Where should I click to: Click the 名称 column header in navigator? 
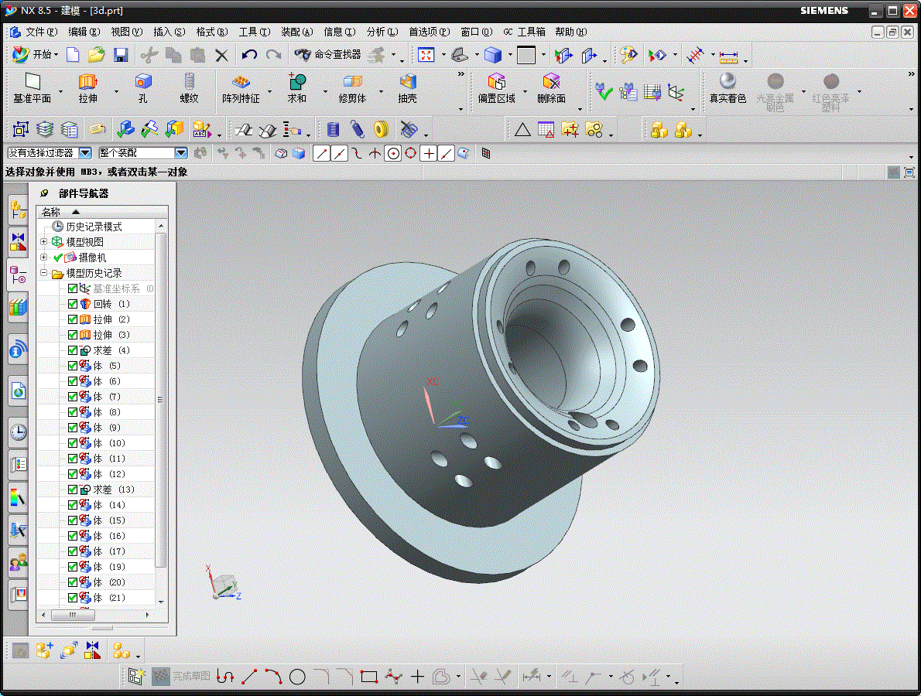51,212
